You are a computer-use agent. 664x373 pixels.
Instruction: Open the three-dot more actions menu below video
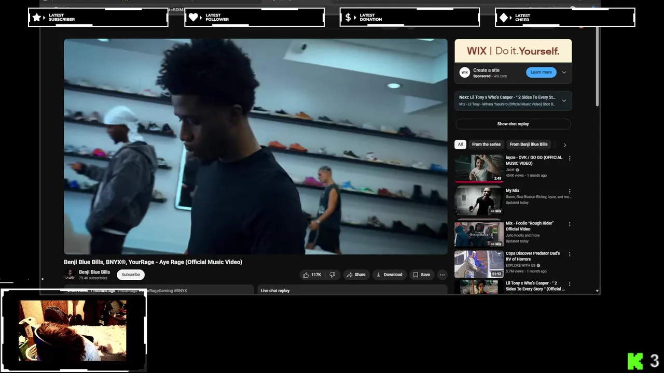442,275
